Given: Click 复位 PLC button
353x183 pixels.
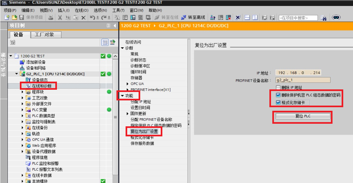Looking at the screenshot, I should (303, 116).
